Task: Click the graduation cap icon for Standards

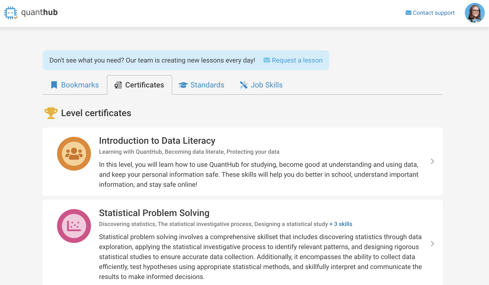Action: click(183, 85)
